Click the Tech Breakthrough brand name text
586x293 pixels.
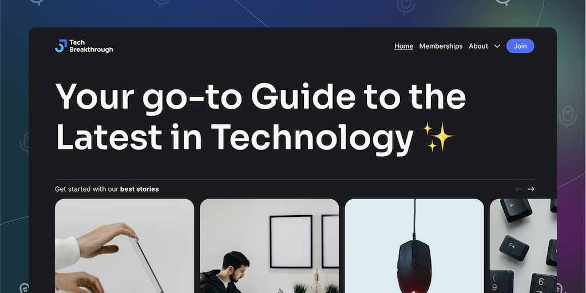click(x=91, y=46)
